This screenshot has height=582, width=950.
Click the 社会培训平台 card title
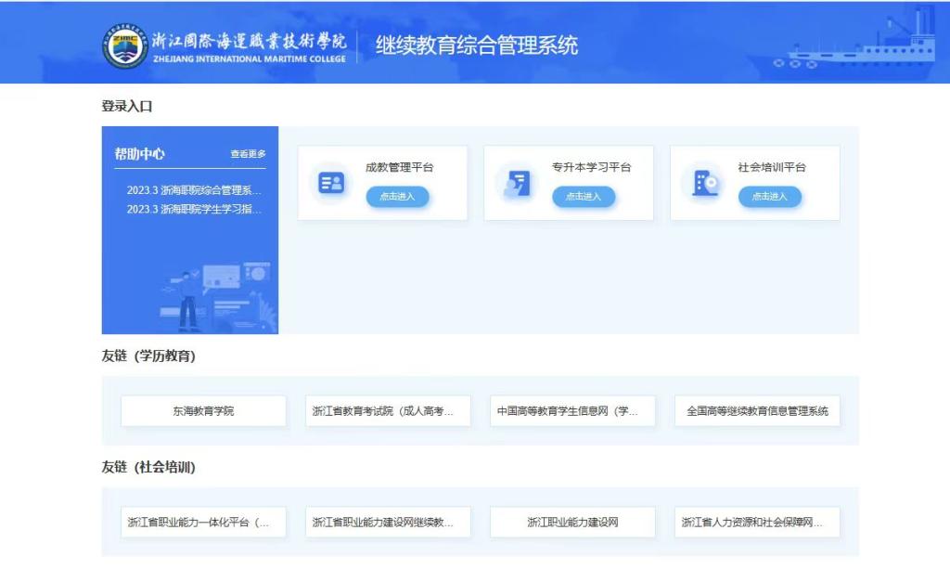(772, 167)
